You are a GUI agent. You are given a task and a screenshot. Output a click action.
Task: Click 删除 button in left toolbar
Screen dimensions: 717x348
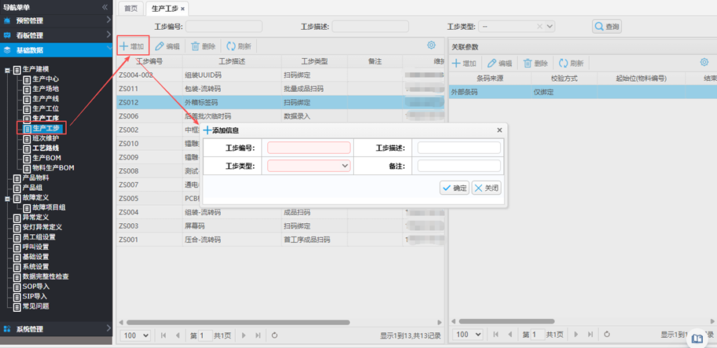coord(204,46)
